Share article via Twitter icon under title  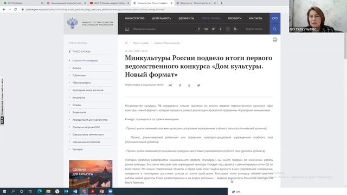(x=198, y=86)
